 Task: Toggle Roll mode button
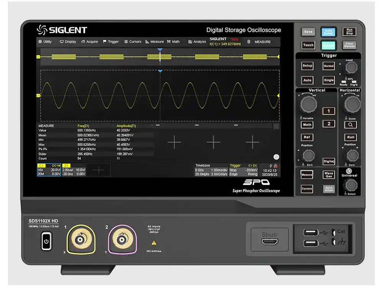point(350,137)
